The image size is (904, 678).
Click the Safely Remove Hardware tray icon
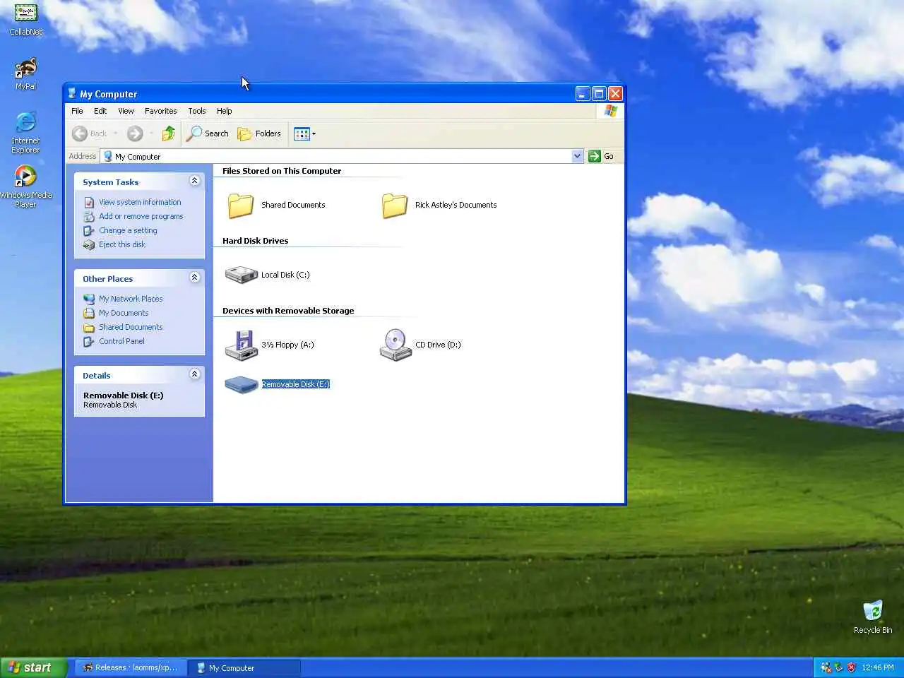(x=838, y=667)
